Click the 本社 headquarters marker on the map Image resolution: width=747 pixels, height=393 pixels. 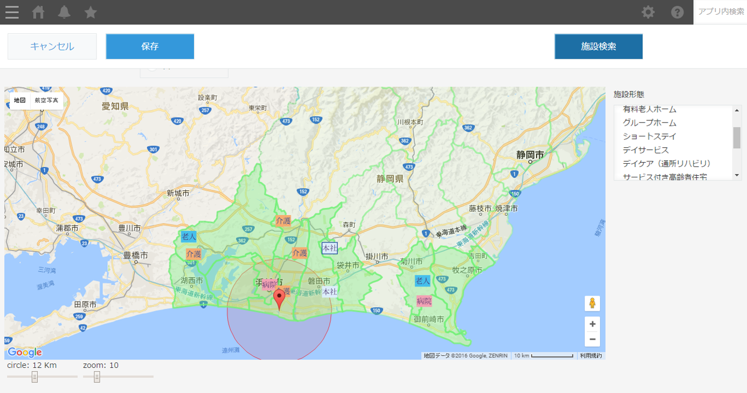(x=329, y=248)
